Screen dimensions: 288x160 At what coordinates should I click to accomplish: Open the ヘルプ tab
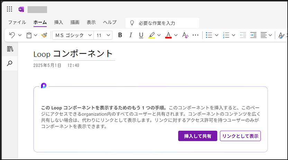coord(110,22)
